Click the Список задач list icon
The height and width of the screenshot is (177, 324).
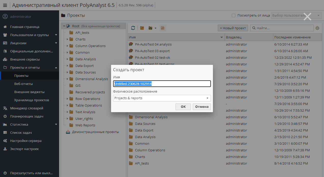click(5, 132)
